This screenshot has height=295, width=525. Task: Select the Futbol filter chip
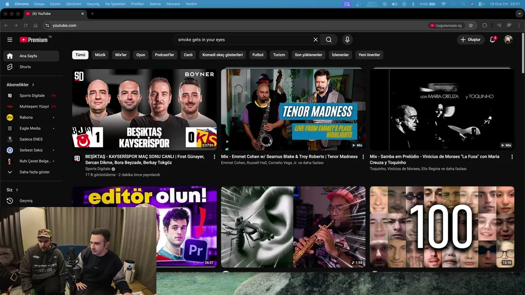(x=258, y=55)
